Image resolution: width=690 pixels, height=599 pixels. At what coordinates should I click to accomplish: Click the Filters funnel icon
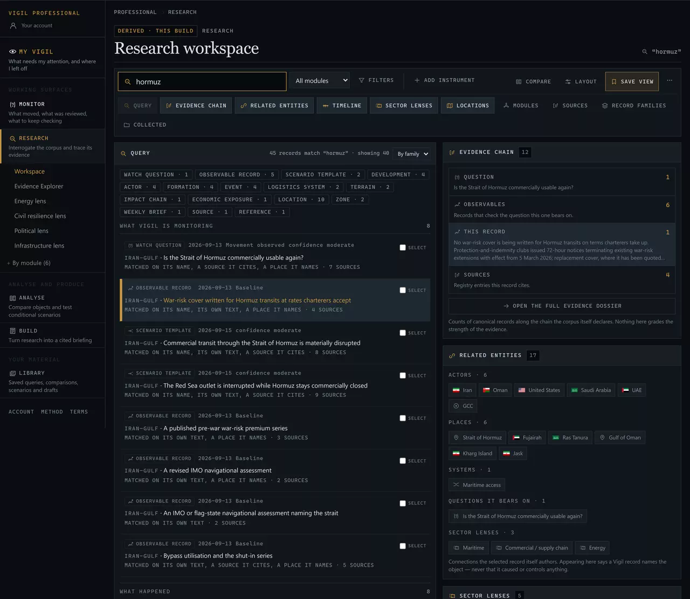[361, 80]
